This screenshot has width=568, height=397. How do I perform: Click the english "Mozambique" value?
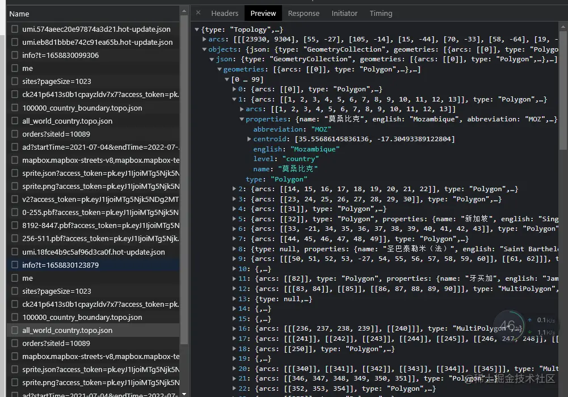315,149
